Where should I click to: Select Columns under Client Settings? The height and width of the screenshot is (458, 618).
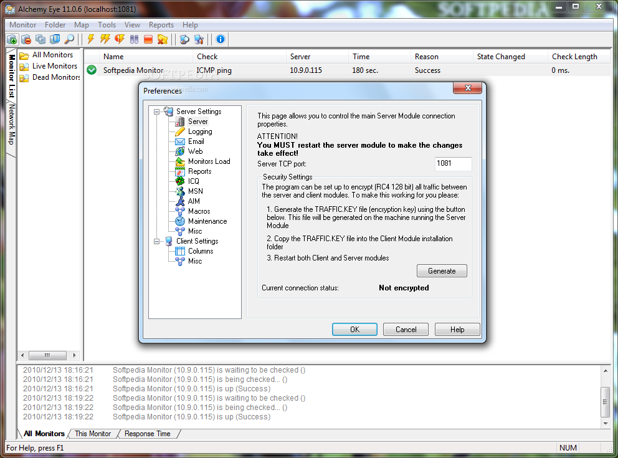coord(200,251)
